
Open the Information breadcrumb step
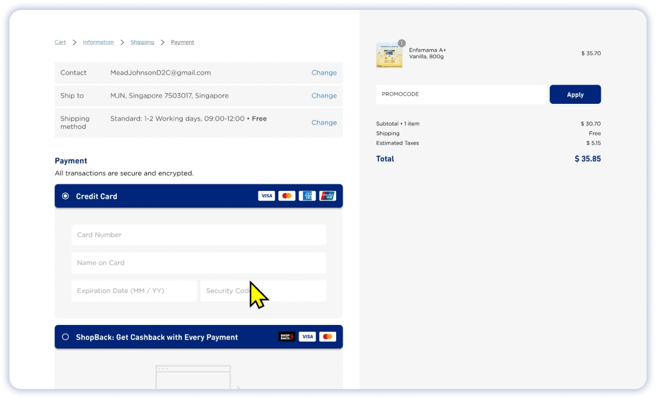pos(98,42)
